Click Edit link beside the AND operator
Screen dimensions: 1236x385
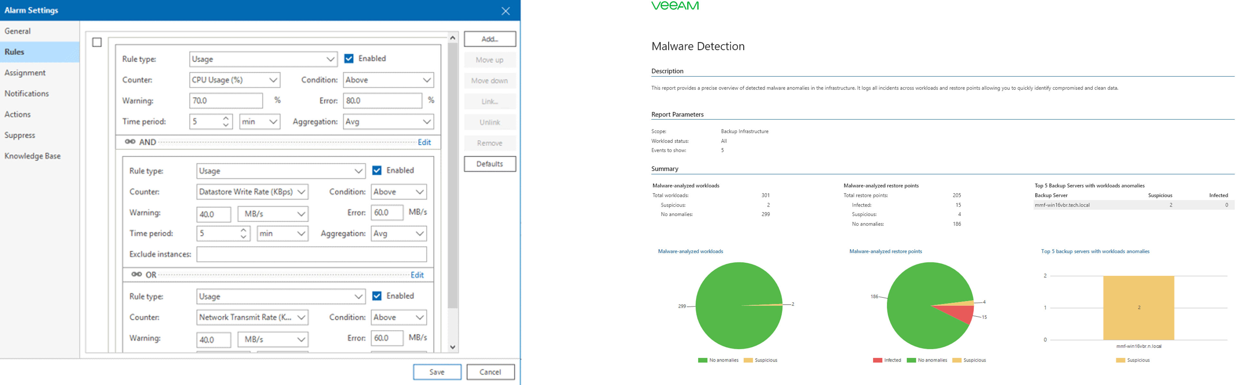pos(424,142)
